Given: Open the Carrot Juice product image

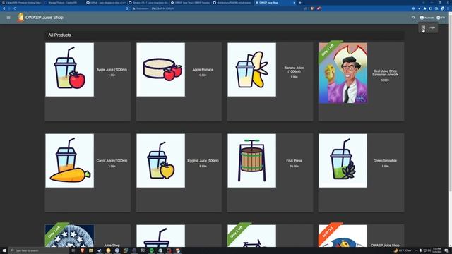Looking at the screenshot, I should pyautogui.click(x=69, y=161).
